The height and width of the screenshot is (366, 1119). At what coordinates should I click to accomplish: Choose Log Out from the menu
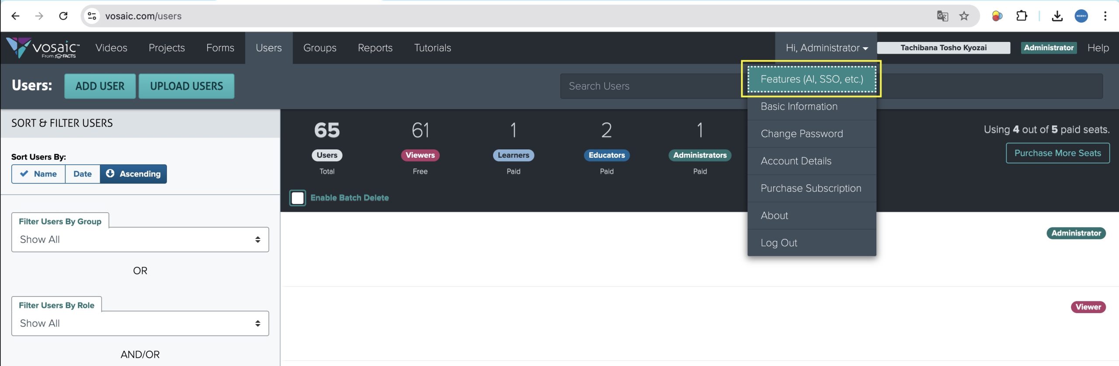[x=779, y=243]
